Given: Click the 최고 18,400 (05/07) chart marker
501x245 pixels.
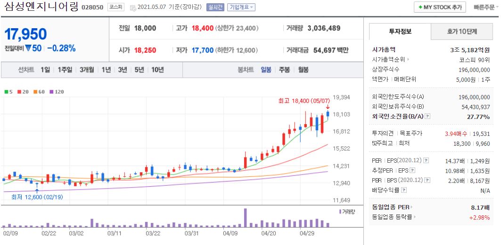Looking at the screenshot, I should pyautogui.click(x=304, y=101).
